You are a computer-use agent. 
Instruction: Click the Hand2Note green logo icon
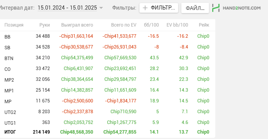coord(216,8)
